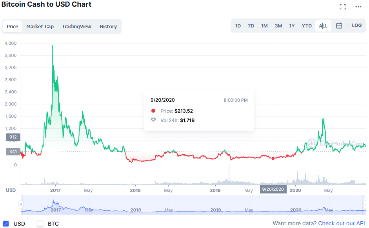The height and width of the screenshot is (228, 369).
Task: Click the 8:00:00 PM time in tooltip
Action: [236, 100]
